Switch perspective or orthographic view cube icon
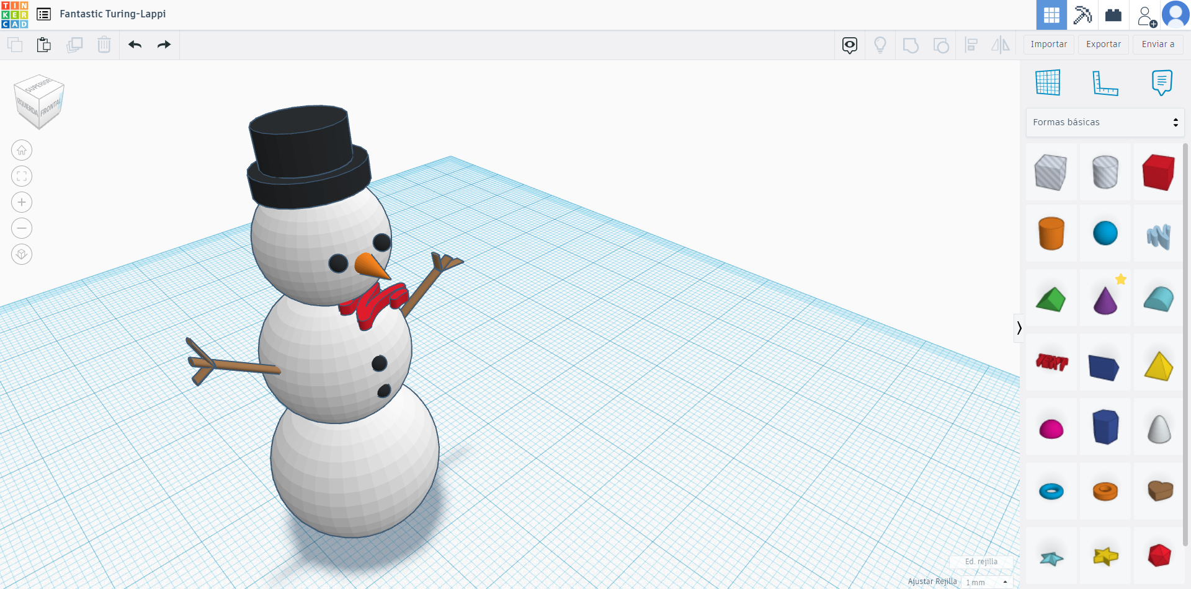1191x589 pixels. tap(22, 254)
